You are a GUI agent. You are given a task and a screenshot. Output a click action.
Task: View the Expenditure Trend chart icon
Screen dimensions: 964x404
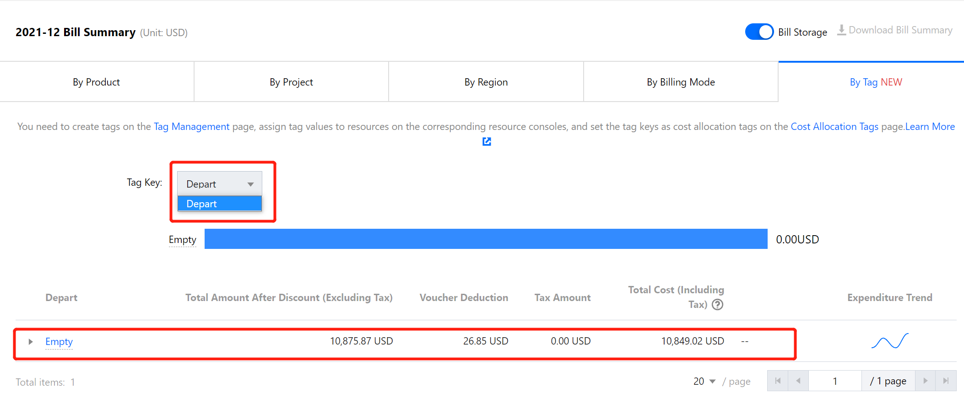tap(889, 341)
